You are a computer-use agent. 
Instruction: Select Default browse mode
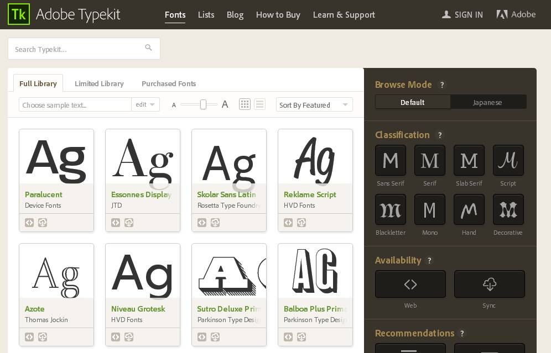coord(413,102)
